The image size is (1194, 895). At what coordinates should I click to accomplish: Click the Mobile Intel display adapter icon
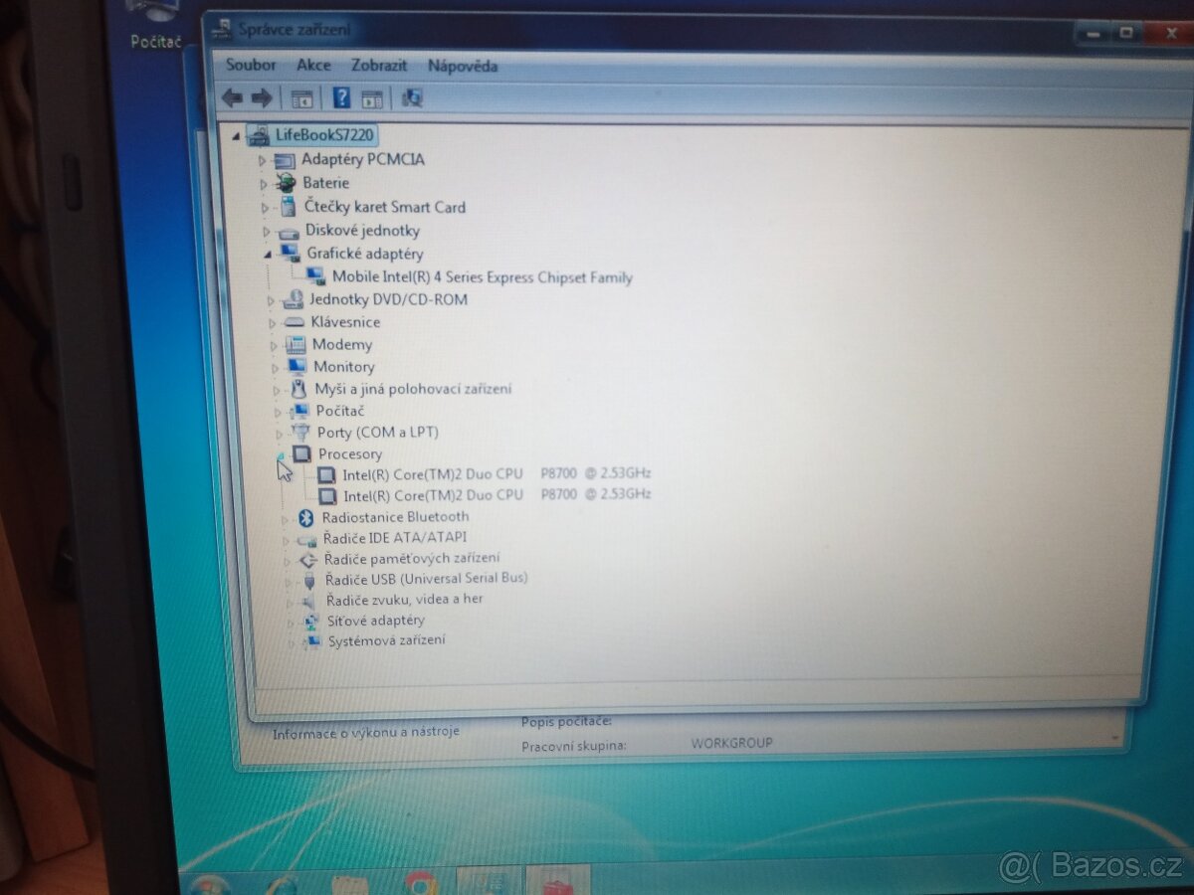pos(315,276)
